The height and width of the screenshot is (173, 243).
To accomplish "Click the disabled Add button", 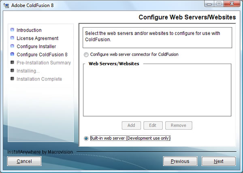I will point(131,125).
